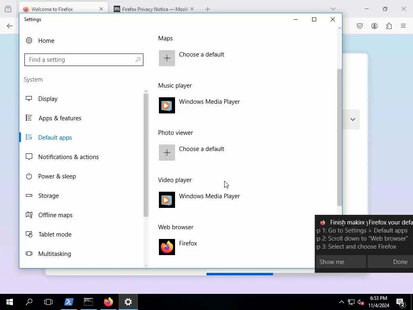Image resolution: width=413 pixels, height=310 pixels.
Task: Open the Action Center notifications icon
Action: [x=400, y=302]
